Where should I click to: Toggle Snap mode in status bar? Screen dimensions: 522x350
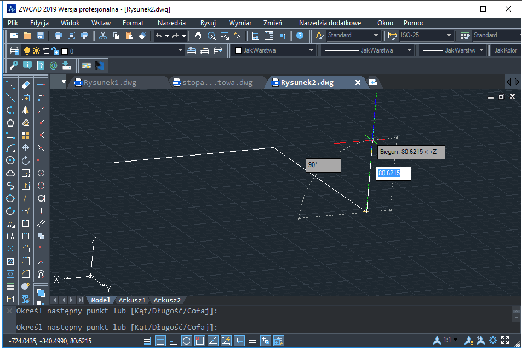coord(147,341)
